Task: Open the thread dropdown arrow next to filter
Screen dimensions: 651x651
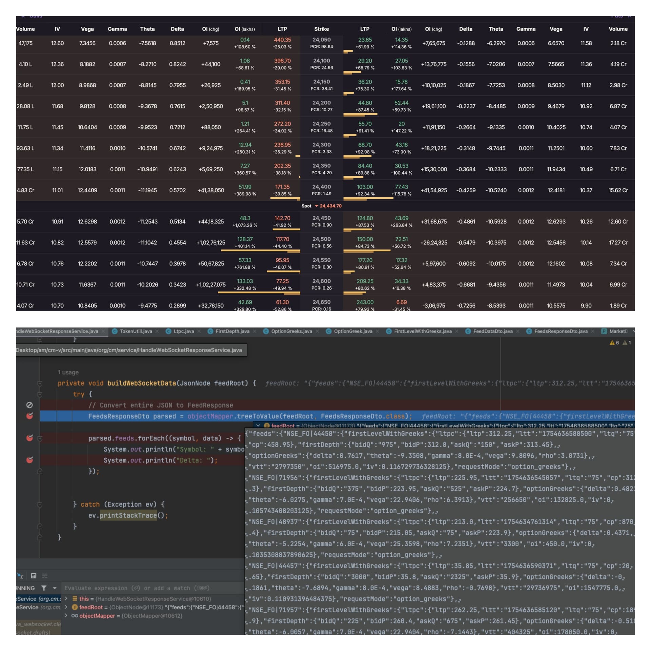Action: tap(55, 588)
